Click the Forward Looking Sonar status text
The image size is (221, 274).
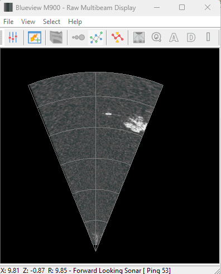107,270
